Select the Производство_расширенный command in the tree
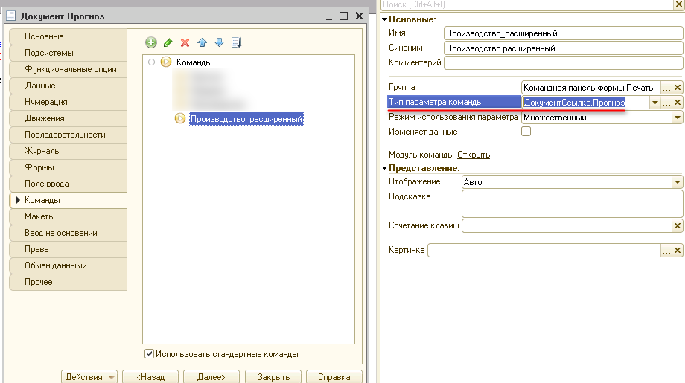This screenshot has height=383, width=685. [246, 119]
